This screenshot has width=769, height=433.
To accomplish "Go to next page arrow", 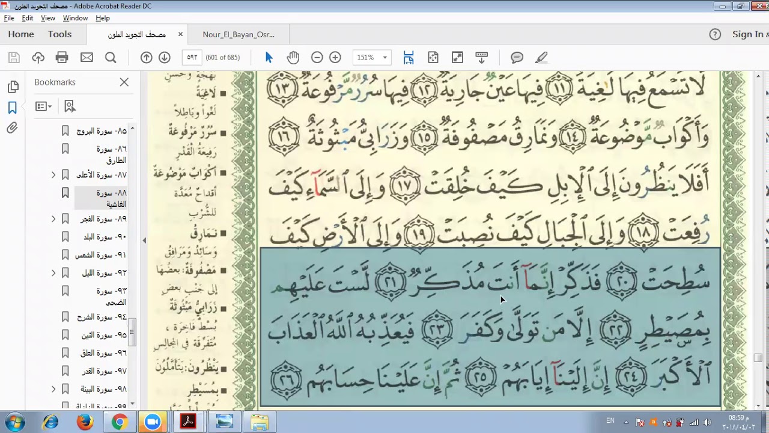I will [164, 57].
